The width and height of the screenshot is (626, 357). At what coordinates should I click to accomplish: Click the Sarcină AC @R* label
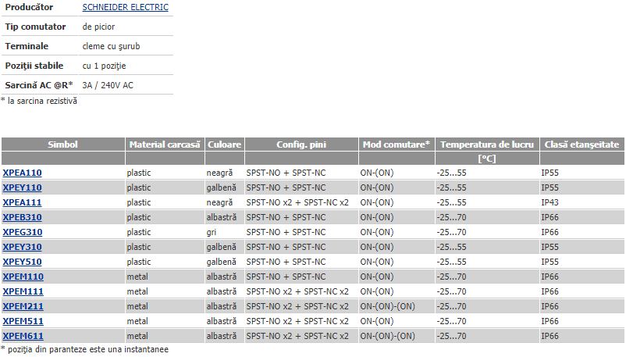coord(39,85)
